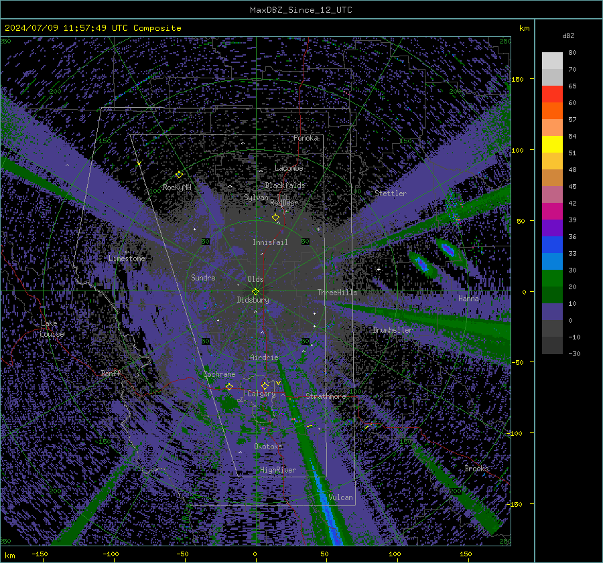Click the Banff label
Image resolution: width=603 pixels, height=563 pixels.
click(x=111, y=374)
